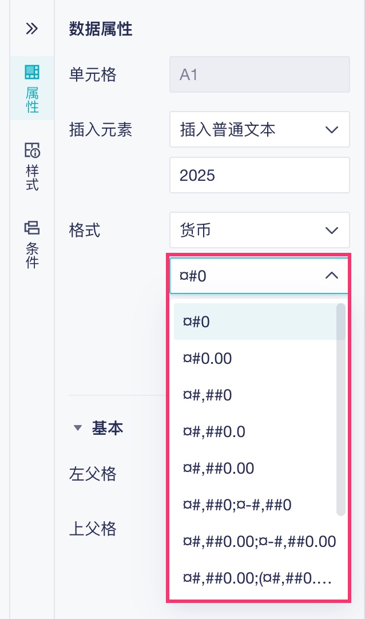This screenshot has height=619, width=365.
Task: Select ¤#,##0.00;¤-#,##0.00 format option
Action: point(259,541)
